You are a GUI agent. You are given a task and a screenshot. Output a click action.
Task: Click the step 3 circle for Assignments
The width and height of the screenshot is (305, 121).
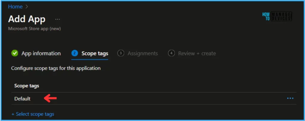point(121,53)
